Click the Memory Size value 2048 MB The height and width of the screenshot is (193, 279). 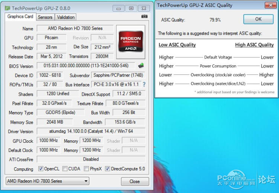(55, 122)
